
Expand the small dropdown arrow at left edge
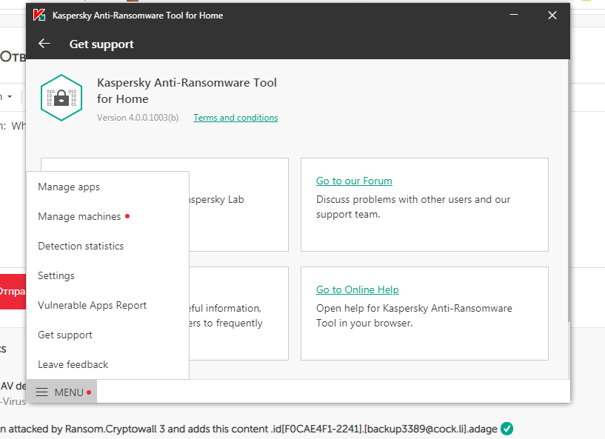10,97
